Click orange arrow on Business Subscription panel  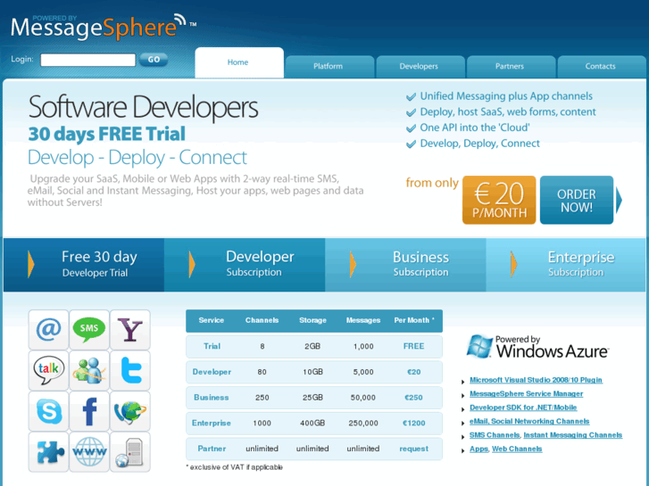point(353,264)
